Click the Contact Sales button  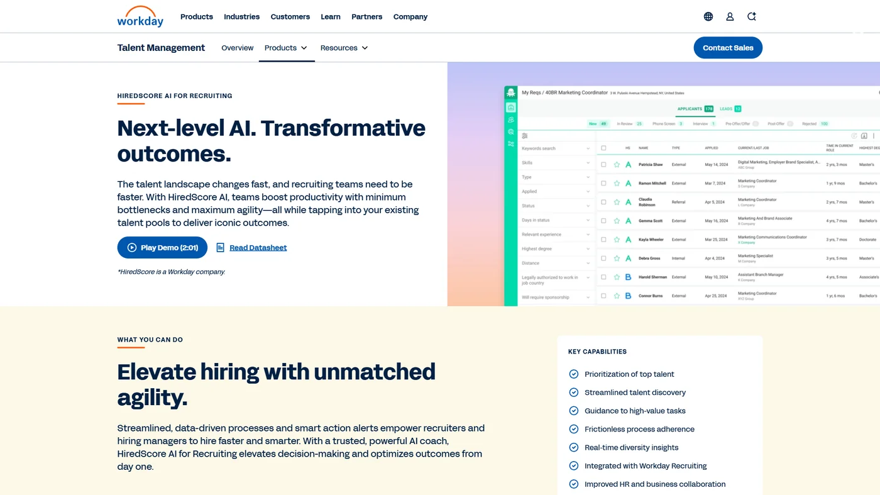tap(728, 48)
